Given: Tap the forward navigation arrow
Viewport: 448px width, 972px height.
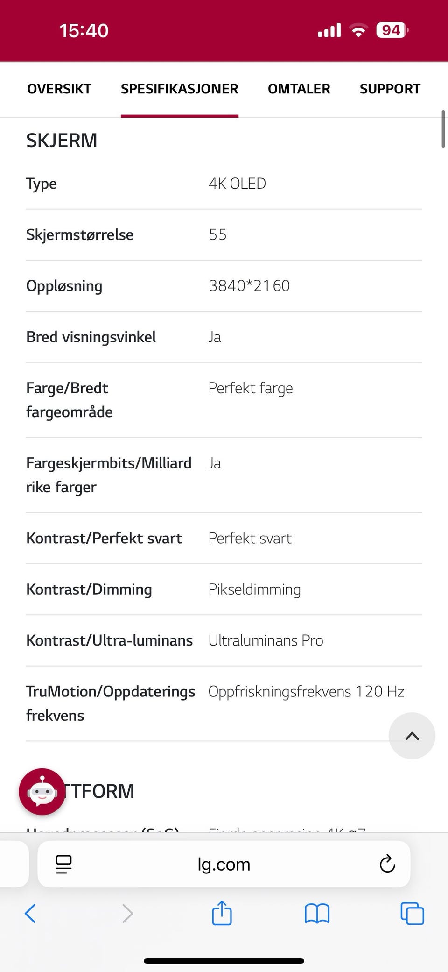Looking at the screenshot, I should [127, 913].
